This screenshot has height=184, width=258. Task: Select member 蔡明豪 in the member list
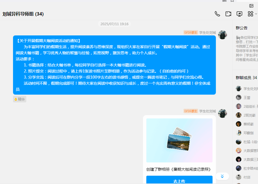248,124
